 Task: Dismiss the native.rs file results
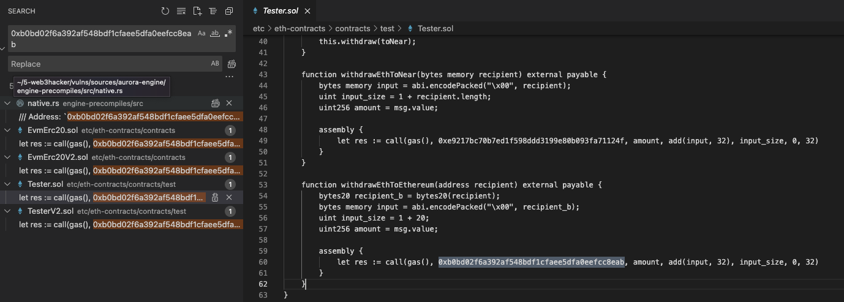point(229,104)
